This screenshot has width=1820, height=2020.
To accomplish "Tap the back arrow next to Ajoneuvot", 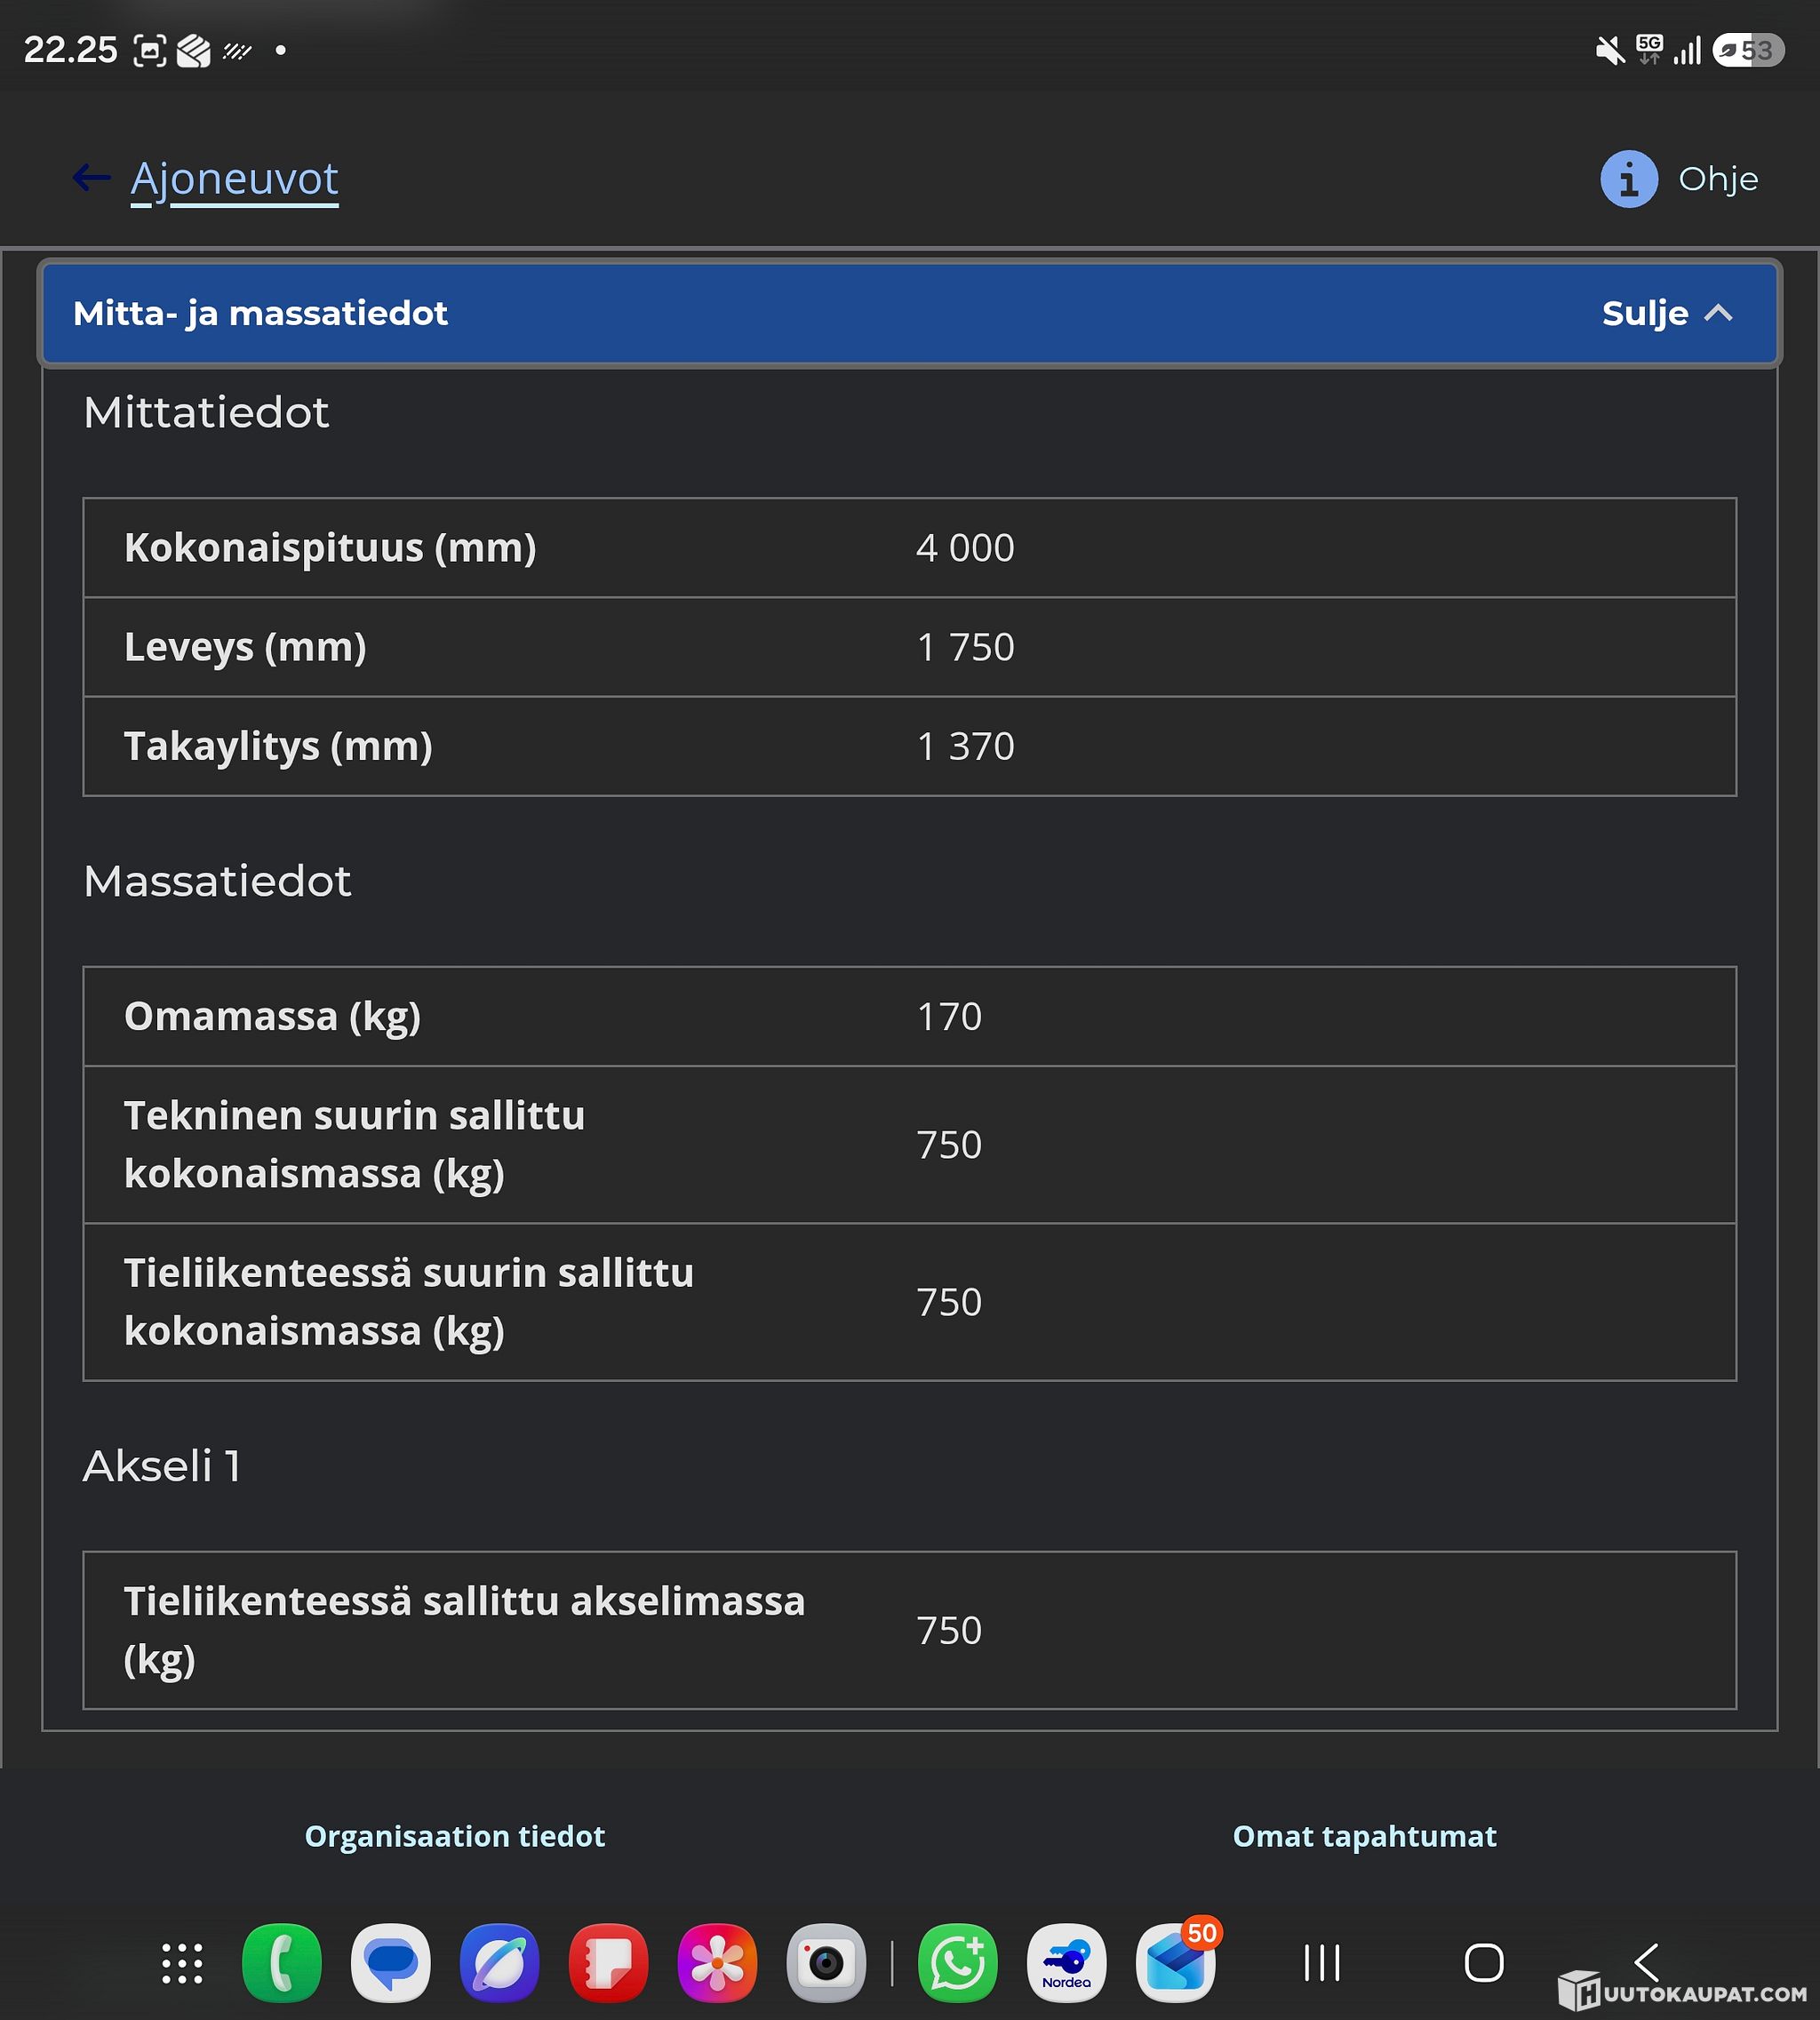I will coord(92,179).
